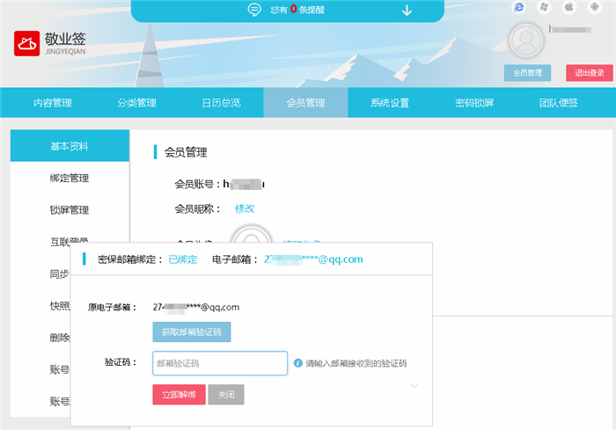Expand the reminders panel down arrow
This screenshot has height=430, width=616.
407,11
